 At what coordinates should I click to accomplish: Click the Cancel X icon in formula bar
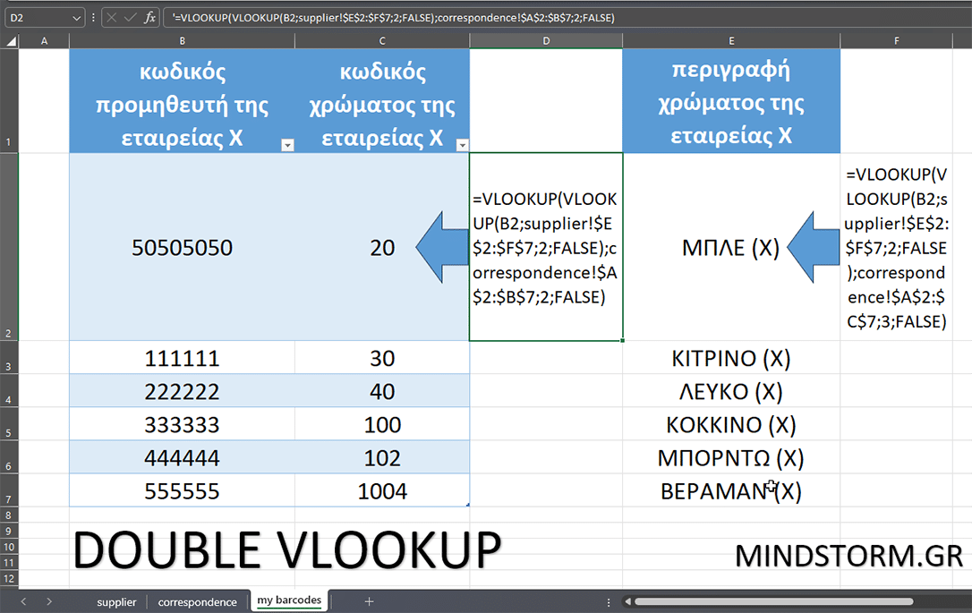(113, 17)
